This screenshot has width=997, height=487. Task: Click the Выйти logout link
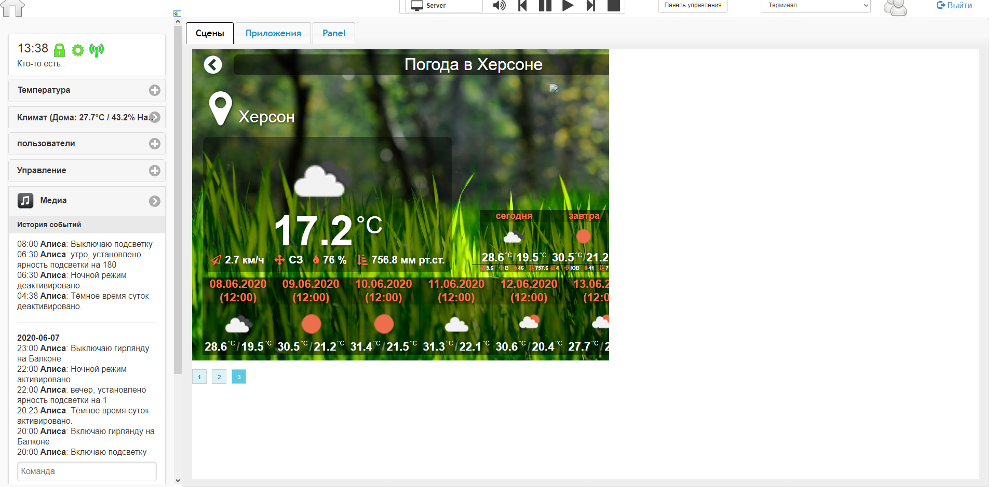click(x=954, y=6)
